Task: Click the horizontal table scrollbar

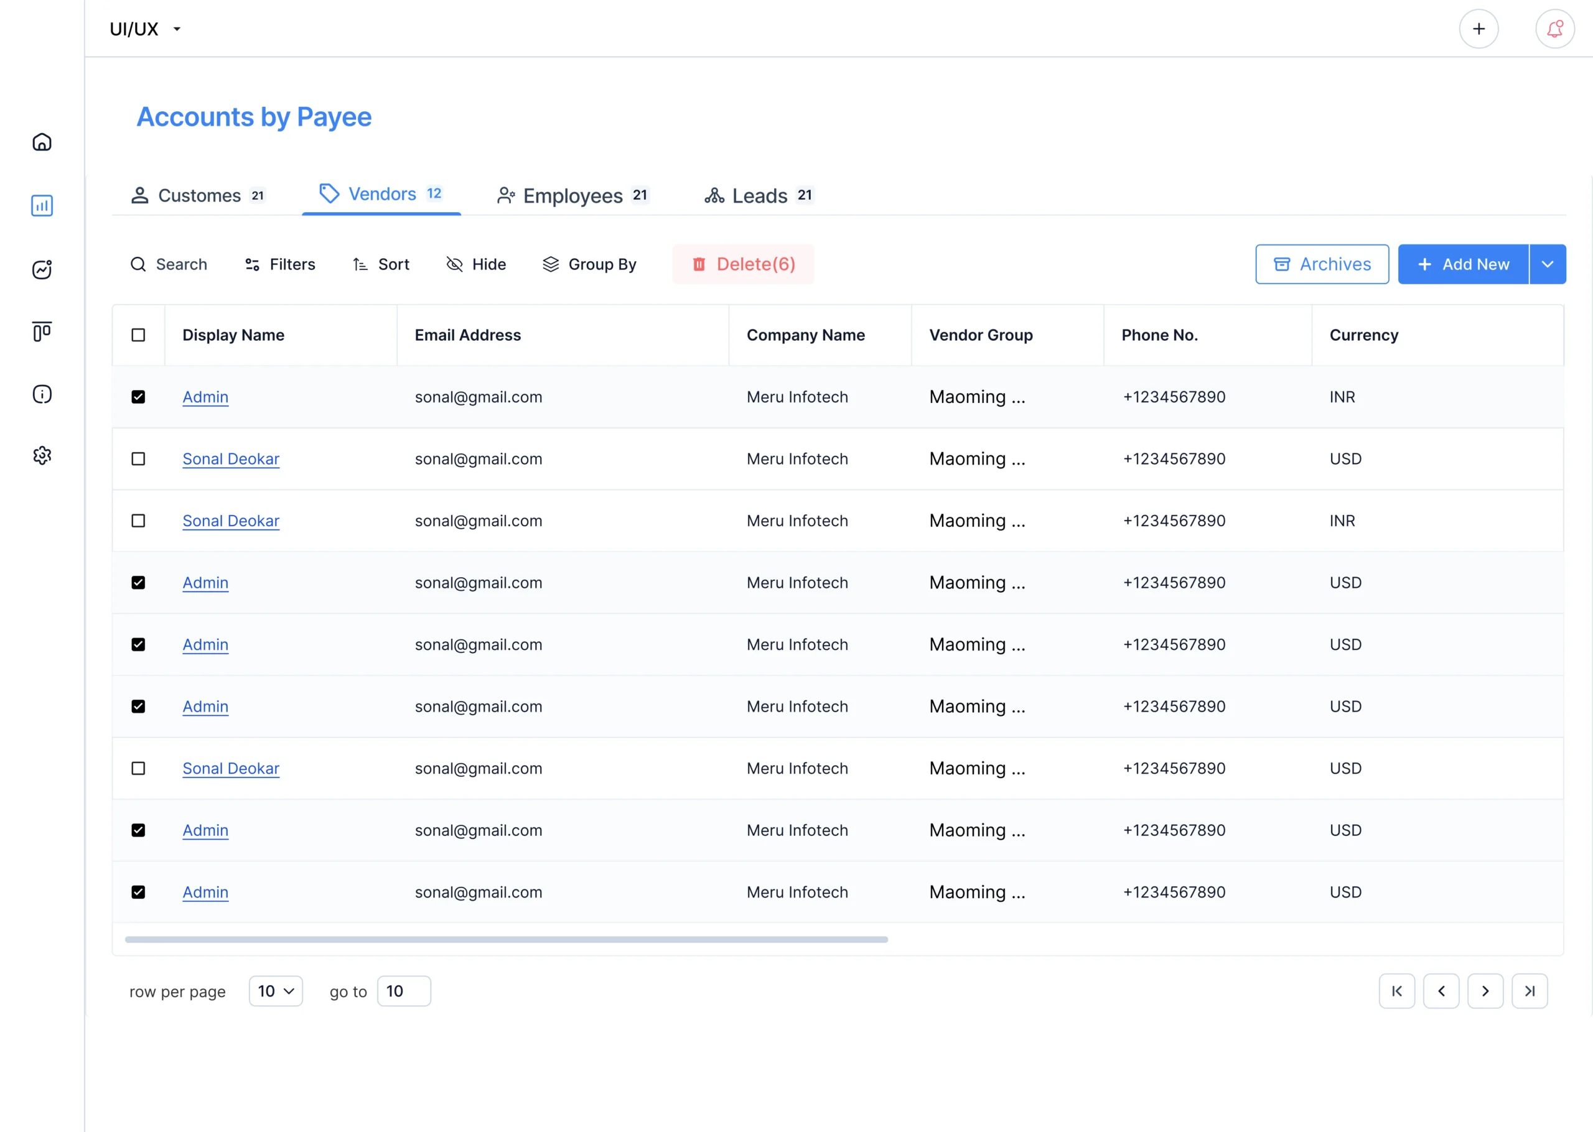Action: point(506,940)
